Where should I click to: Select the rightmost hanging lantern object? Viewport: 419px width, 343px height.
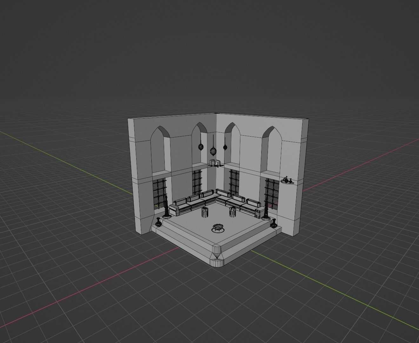[225, 147]
